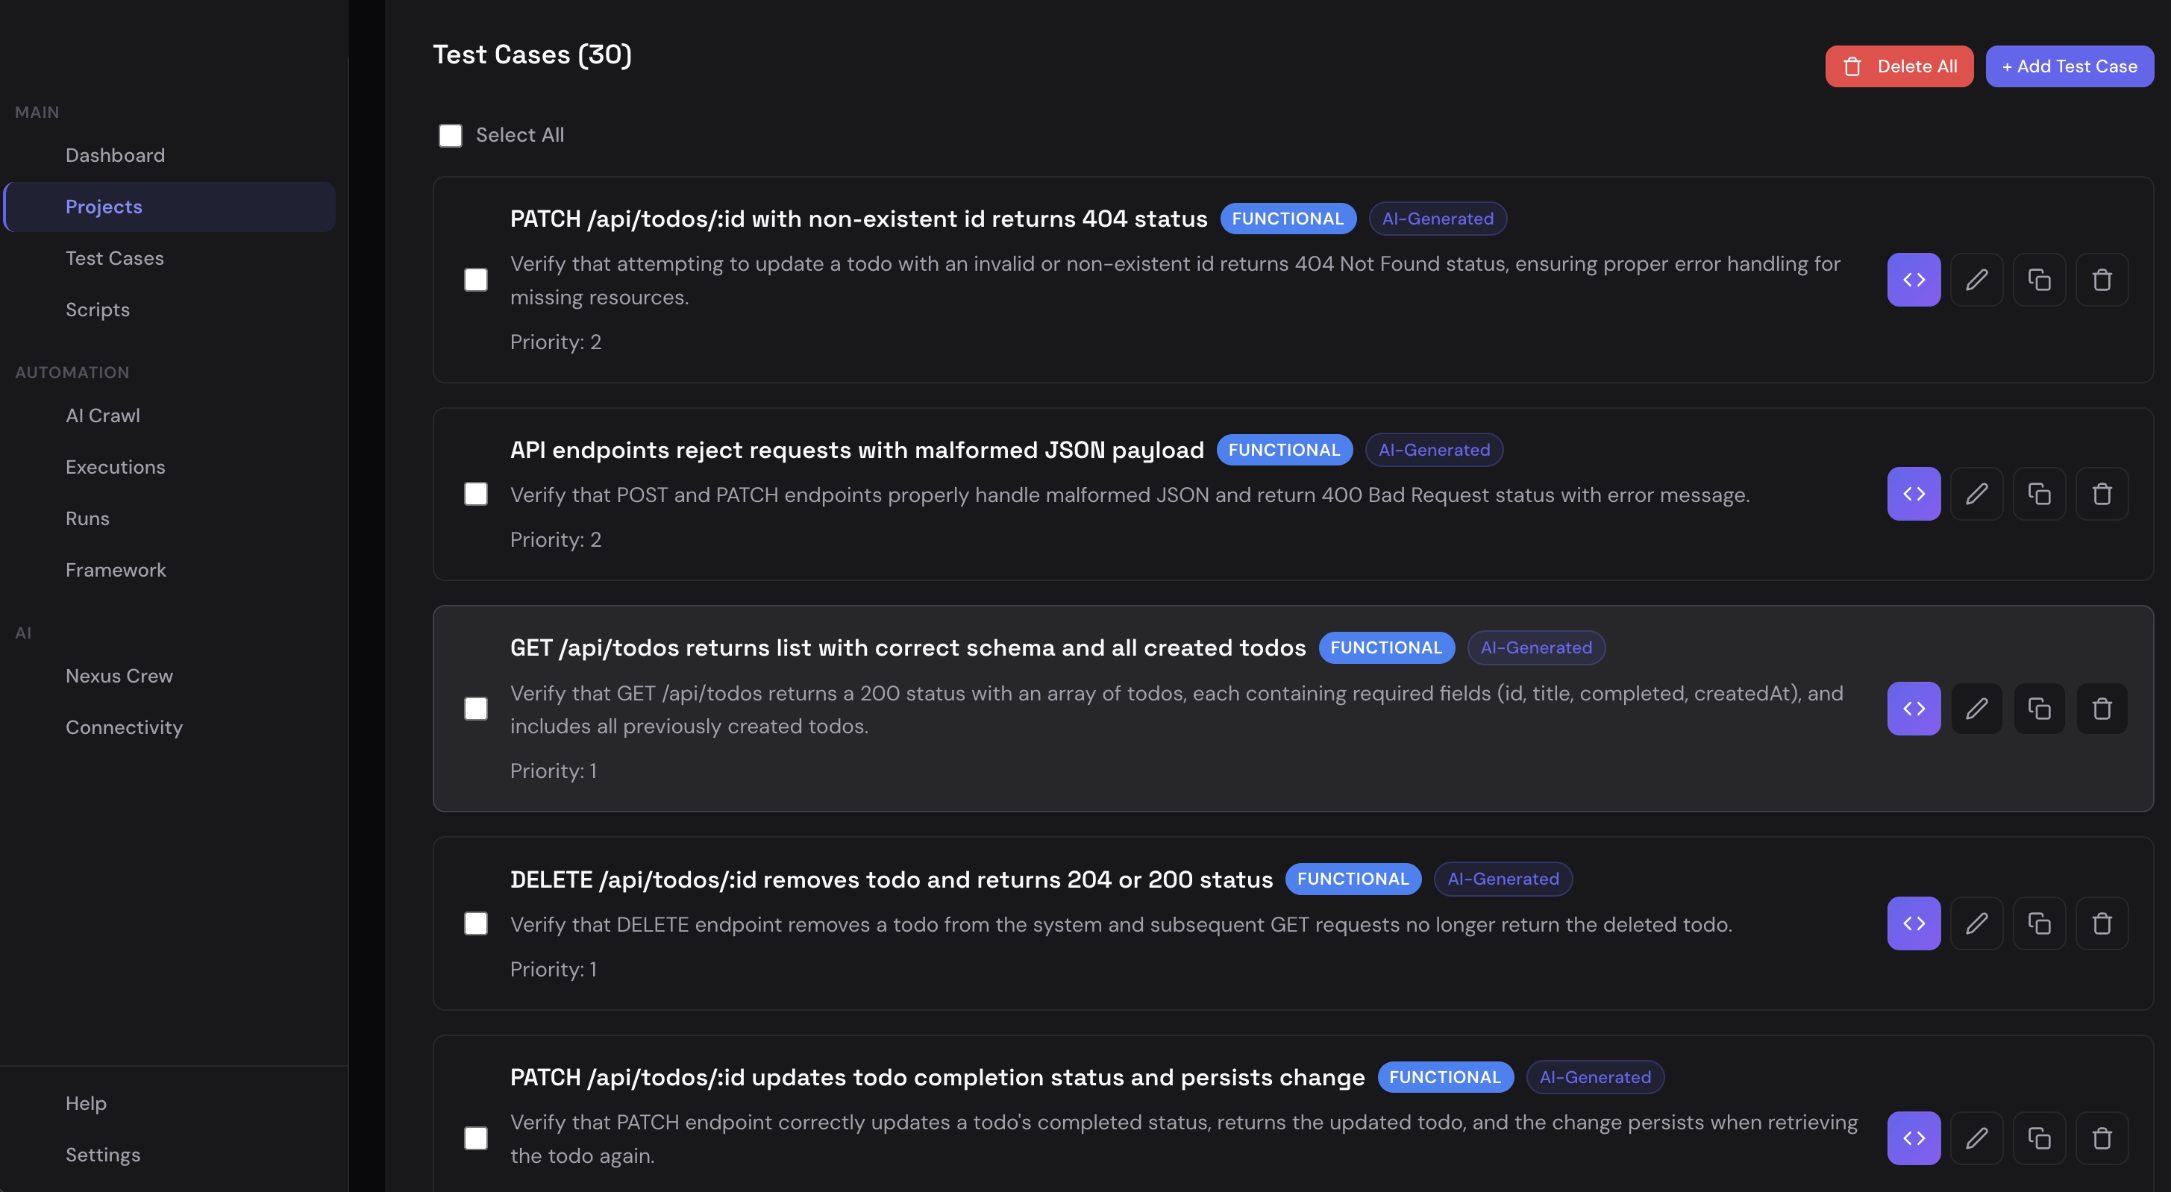Viewport: 2171px width, 1192px height.
Task: Duplicate the GET /api/todos schema test case
Action: tap(2039, 709)
